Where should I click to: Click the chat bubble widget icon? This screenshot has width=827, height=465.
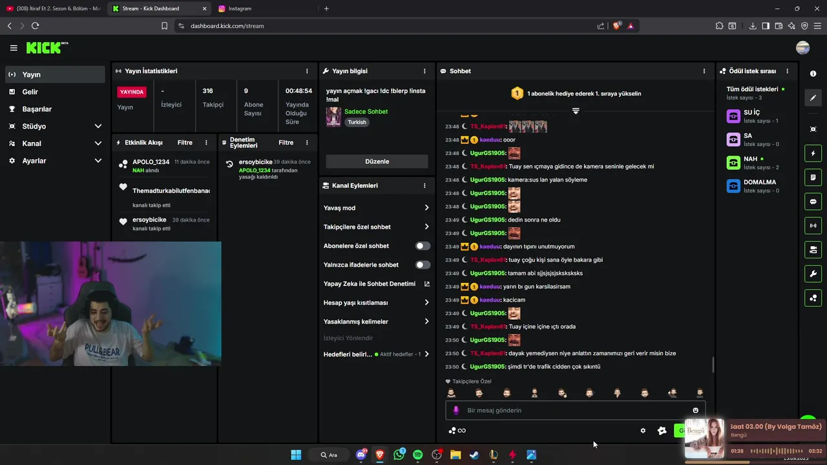(x=813, y=201)
